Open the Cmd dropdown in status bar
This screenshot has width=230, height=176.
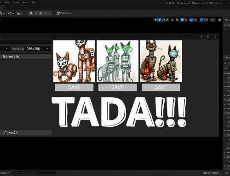coord(5,173)
